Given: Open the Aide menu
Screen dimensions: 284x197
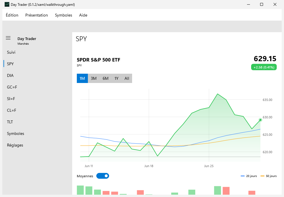Looking at the screenshot, I should pos(83,15).
